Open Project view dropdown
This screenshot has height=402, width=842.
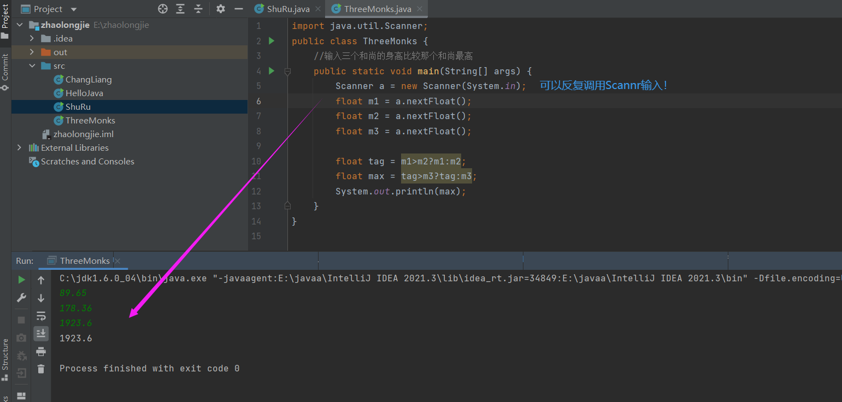click(74, 9)
